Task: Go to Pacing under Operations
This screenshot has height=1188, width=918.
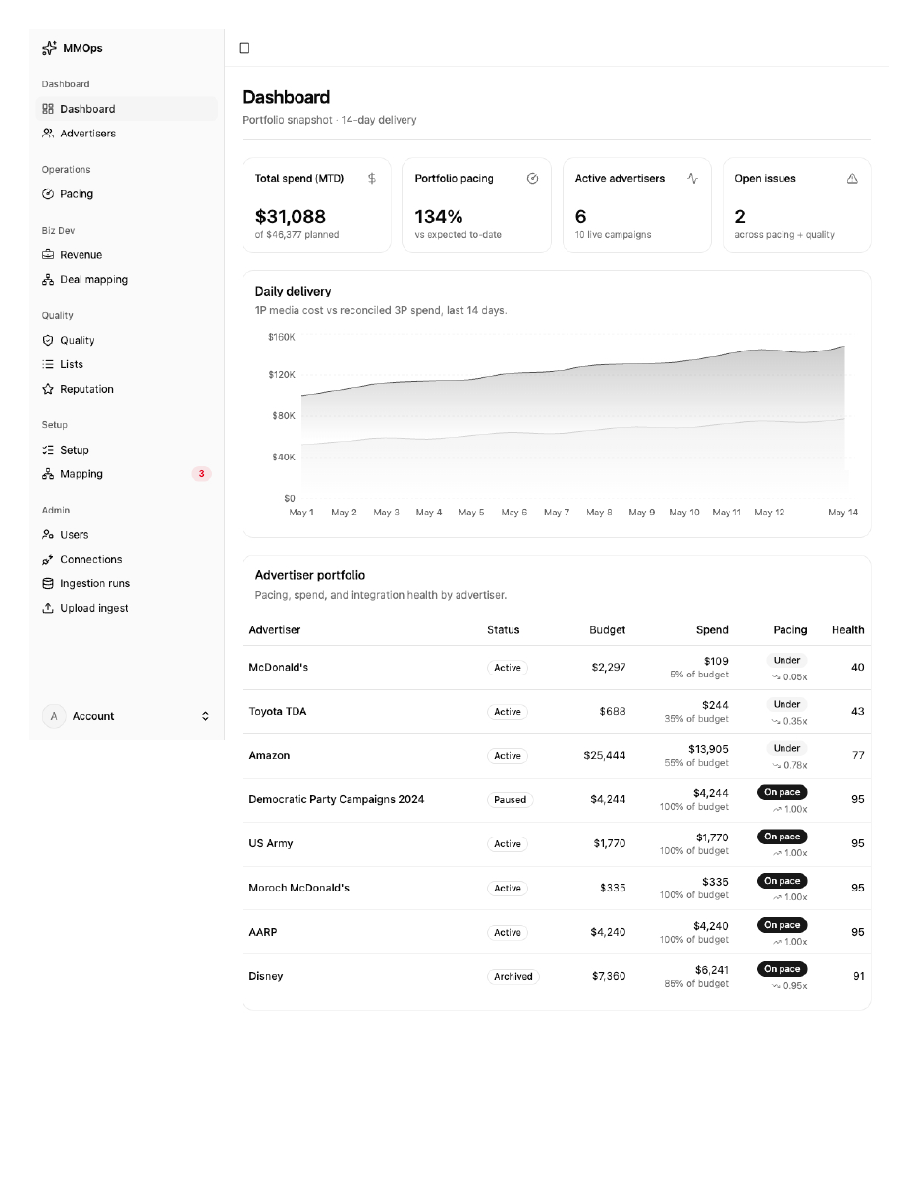Action: 127,194
